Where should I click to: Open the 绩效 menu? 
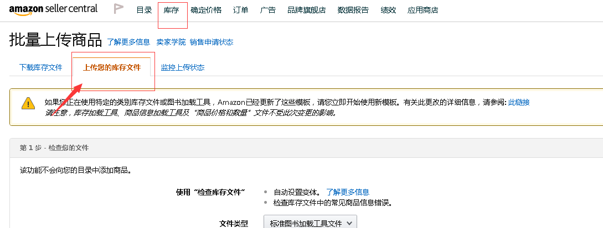point(388,10)
